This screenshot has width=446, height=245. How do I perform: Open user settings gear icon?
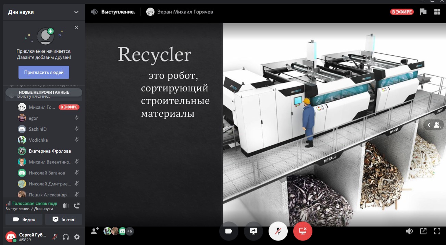coord(77,237)
